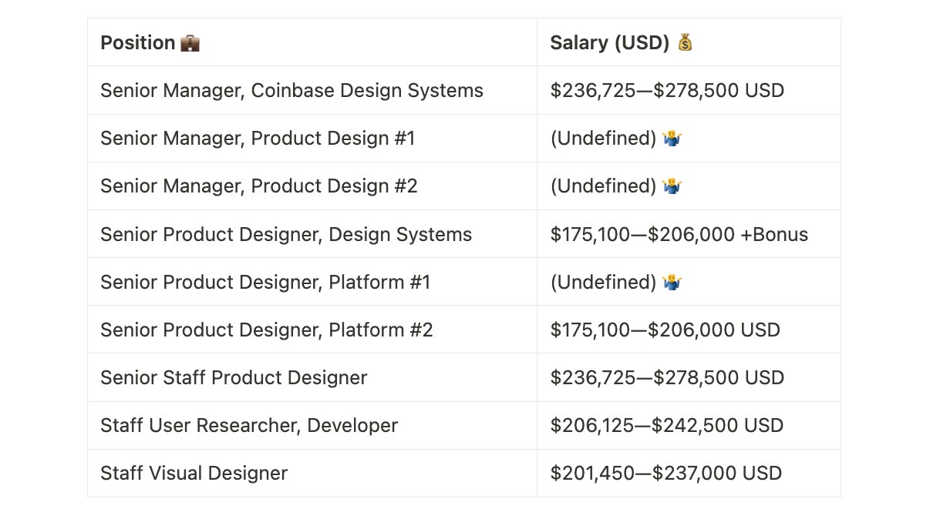Viewport: 930px width, 519px height.
Task: Click the Staff User Researcher, Developer cell
Action: (312, 426)
